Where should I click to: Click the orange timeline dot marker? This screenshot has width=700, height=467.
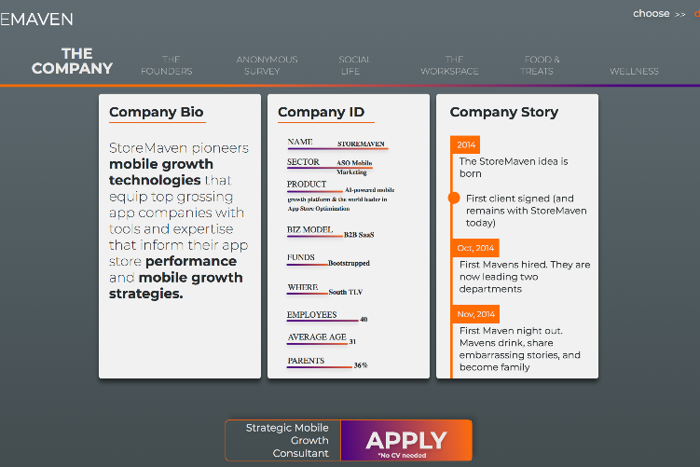pos(454,198)
